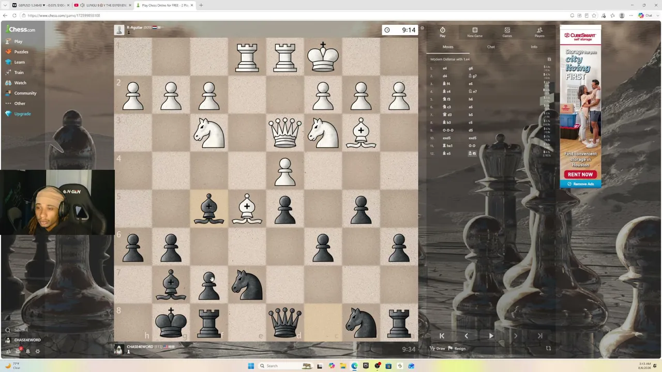Viewport: 662px width, 372px height.
Task: Open the Windows Start menu
Action: pyautogui.click(x=251, y=366)
